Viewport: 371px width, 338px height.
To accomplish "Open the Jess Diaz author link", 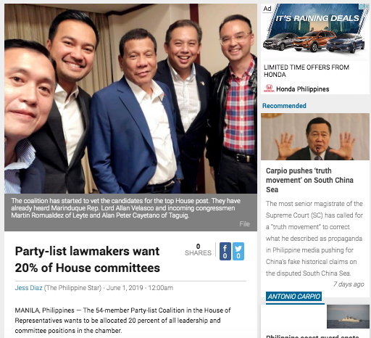I will 28,288.
